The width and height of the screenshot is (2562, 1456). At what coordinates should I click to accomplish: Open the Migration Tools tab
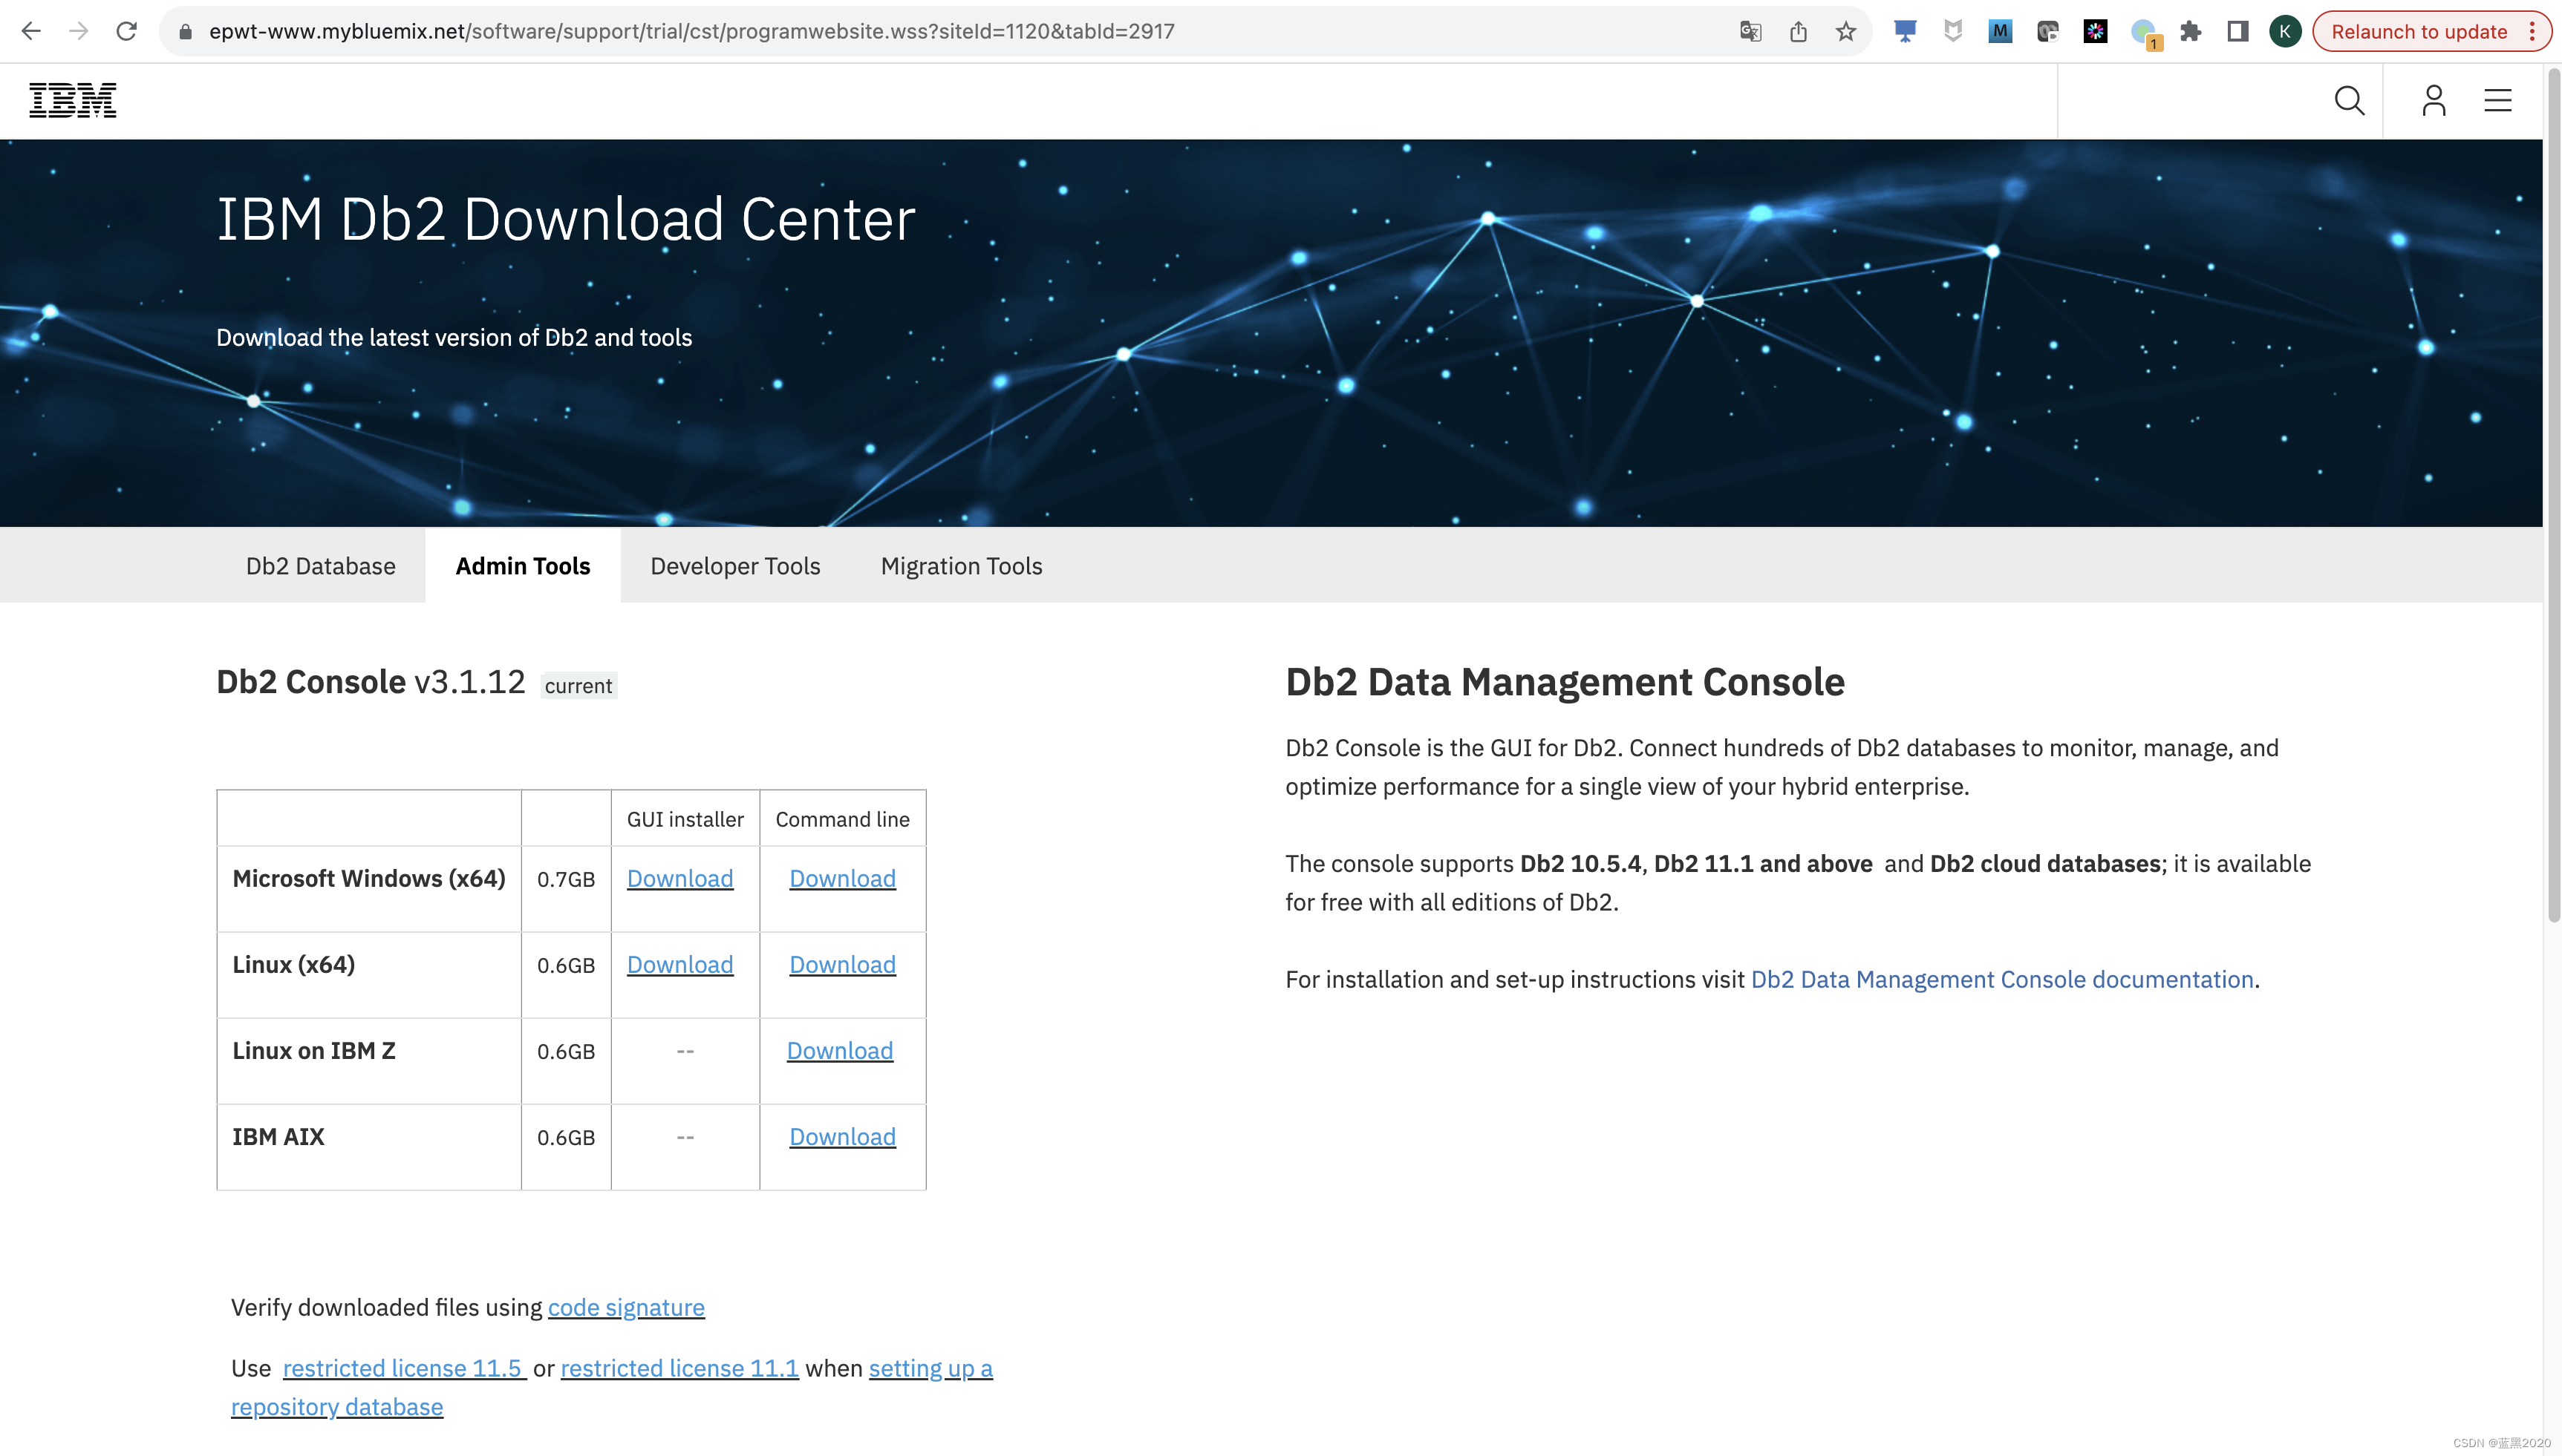tap(962, 566)
